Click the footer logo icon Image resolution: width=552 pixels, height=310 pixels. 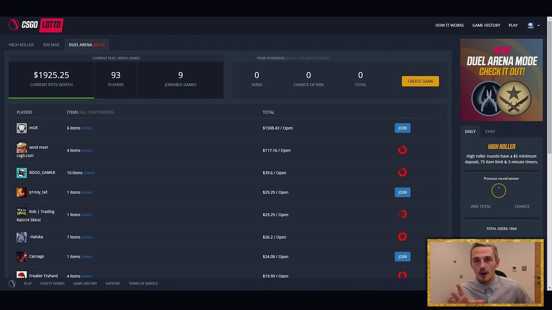pos(12,283)
